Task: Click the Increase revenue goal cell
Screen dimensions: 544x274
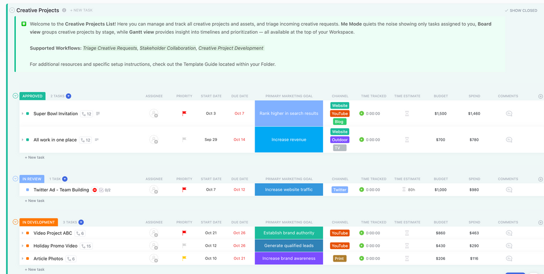Action: 289,140
